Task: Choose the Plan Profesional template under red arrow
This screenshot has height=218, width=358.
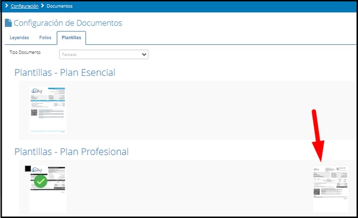Action: tap(330, 189)
